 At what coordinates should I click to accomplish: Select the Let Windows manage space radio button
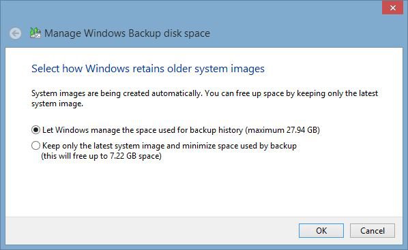(35, 129)
